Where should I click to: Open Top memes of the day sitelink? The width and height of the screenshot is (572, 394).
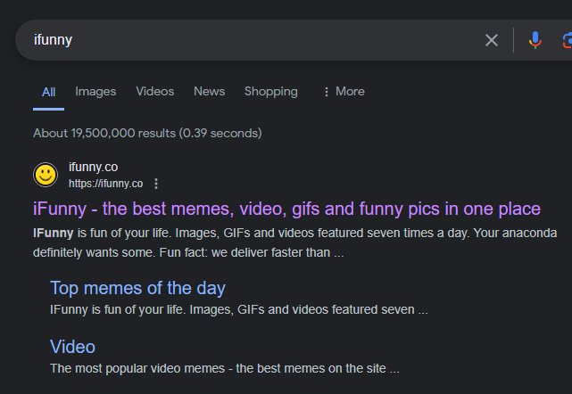coord(137,288)
